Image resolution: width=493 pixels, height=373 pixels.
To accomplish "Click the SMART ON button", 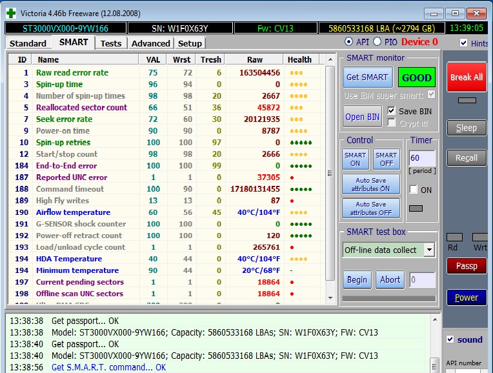I will (x=356, y=159).
